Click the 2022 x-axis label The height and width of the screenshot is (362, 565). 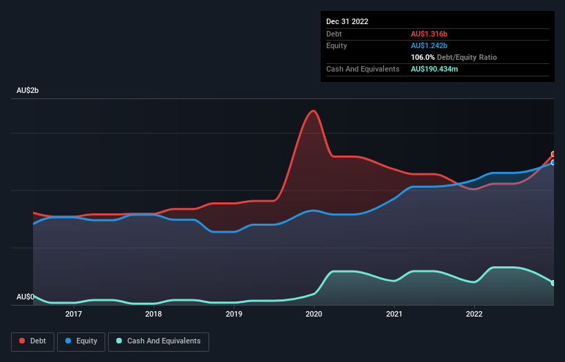(x=474, y=314)
